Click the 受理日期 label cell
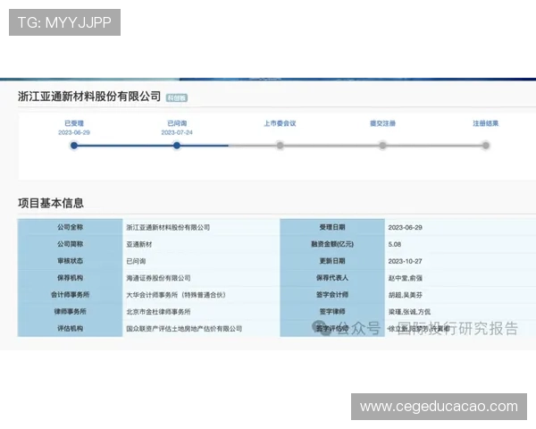 [332, 227]
